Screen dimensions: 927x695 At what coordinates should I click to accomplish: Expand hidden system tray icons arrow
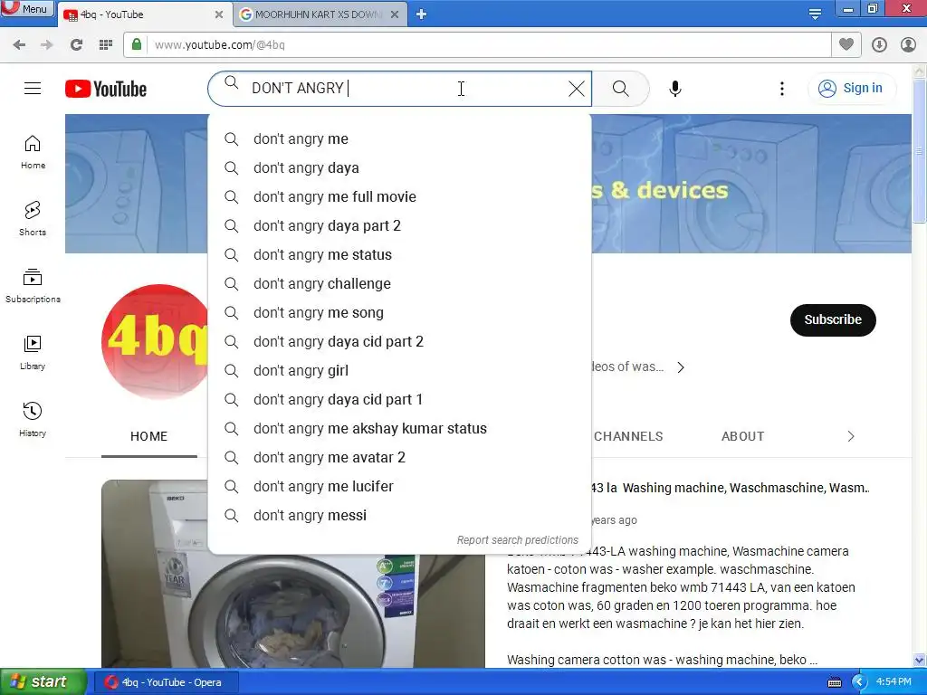pyautogui.click(x=858, y=682)
